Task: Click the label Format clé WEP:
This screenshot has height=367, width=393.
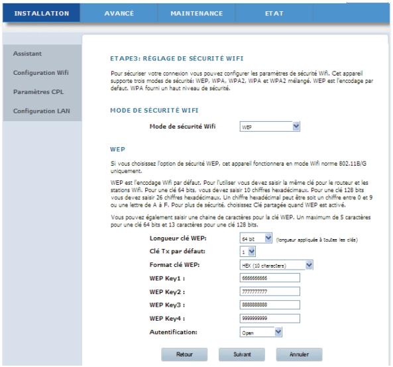Action: tap(174, 265)
